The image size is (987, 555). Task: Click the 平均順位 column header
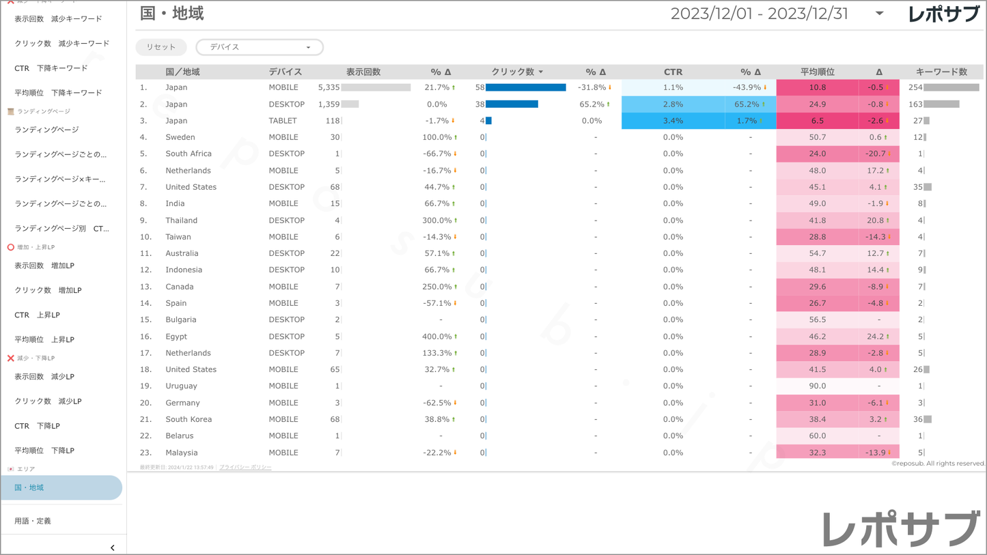coord(817,72)
